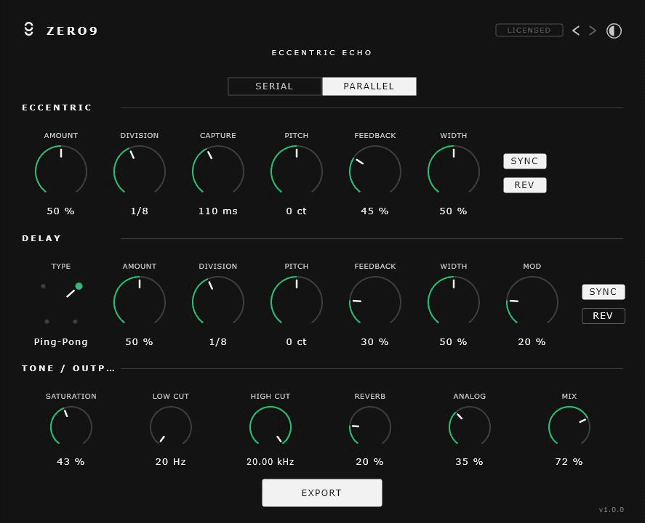Click the Delay AMOUNT knob
The width and height of the screenshot is (645, 523).
click(x=140, y=301)
